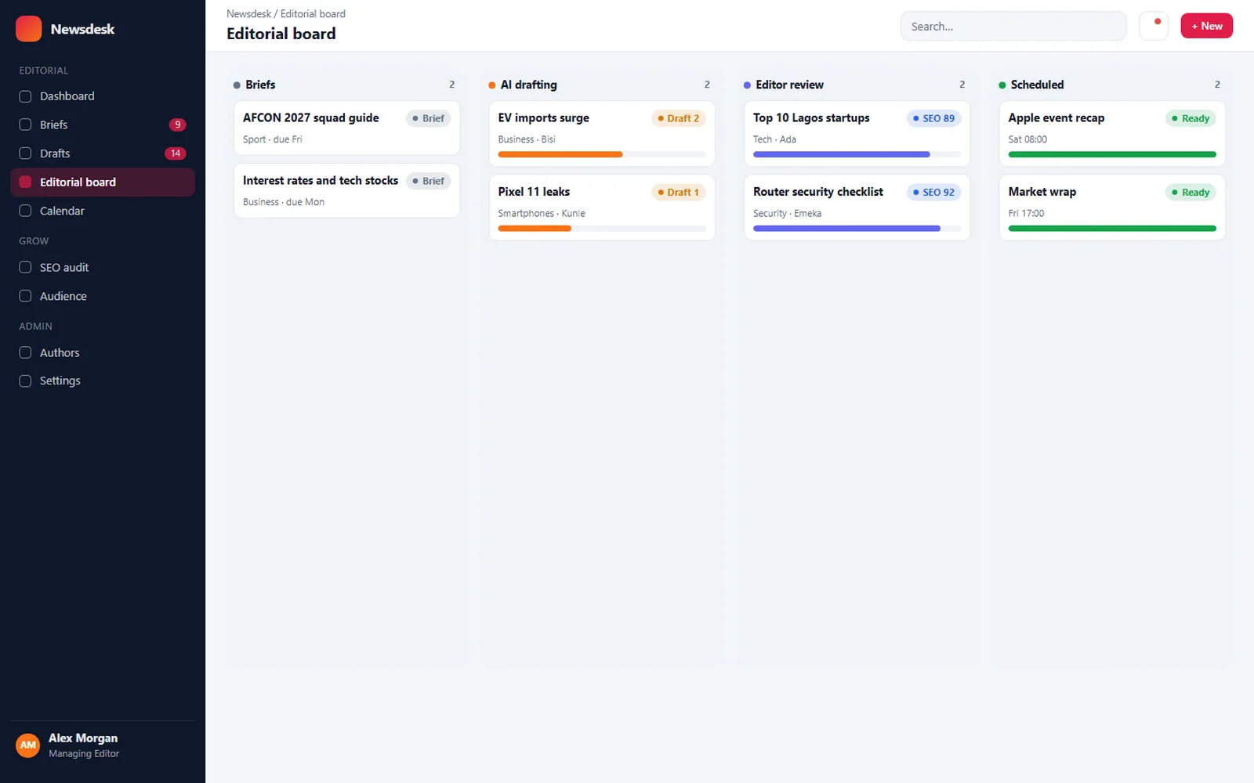
Task: Go to the Audience page
Action: tap(103, 296)
